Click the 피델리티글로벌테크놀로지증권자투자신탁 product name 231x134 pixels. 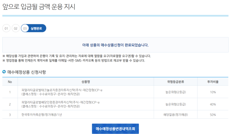[x=62, y=90]
